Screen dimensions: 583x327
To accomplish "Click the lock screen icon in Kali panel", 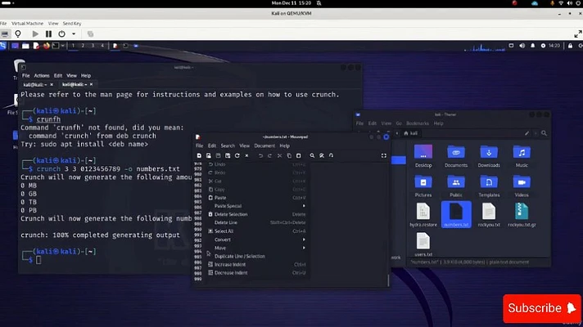I will 570,46.
